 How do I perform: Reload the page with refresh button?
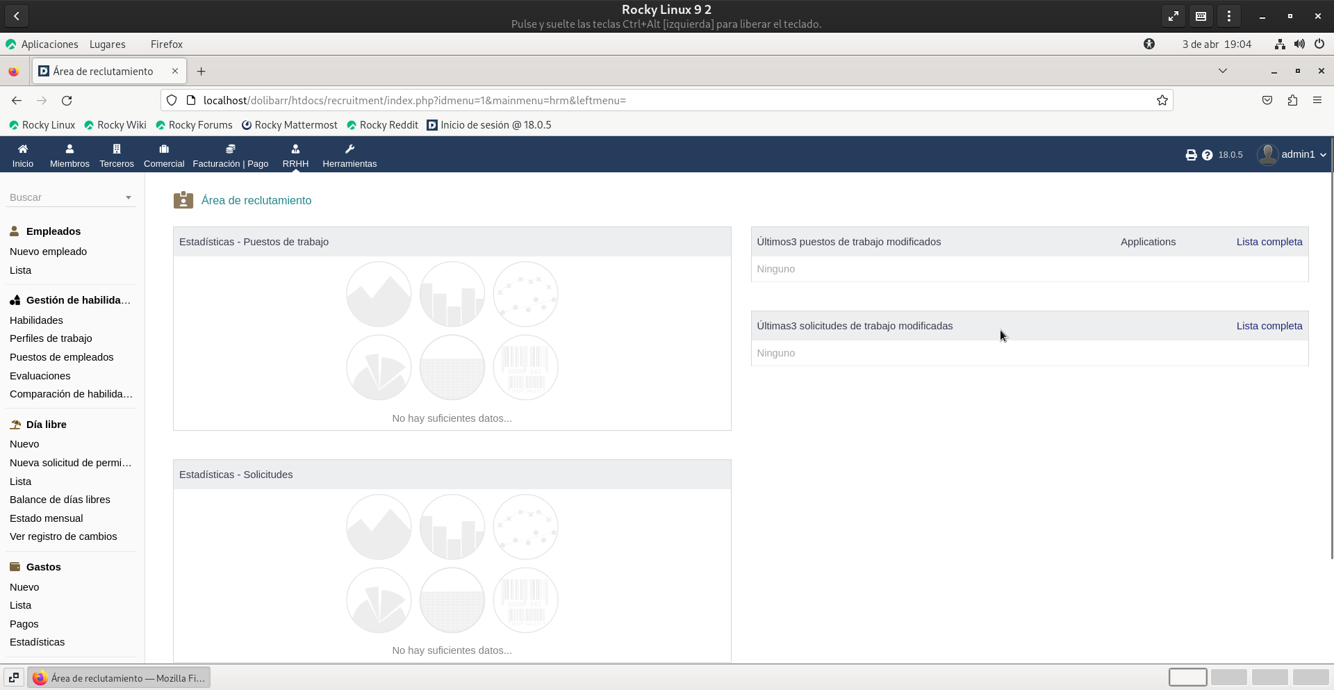pos(67,101)
